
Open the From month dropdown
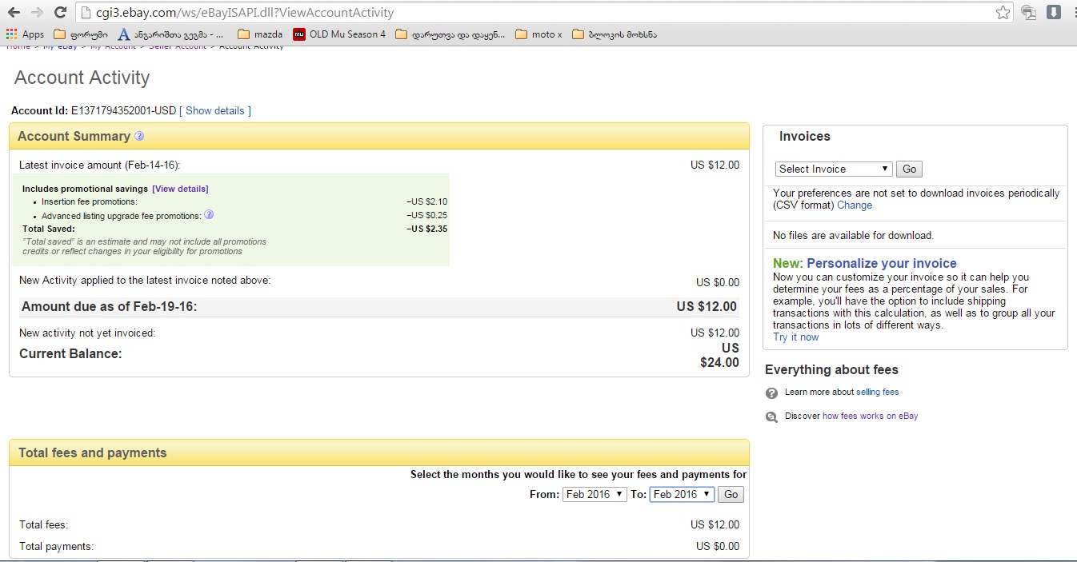(x=595, y=494)
